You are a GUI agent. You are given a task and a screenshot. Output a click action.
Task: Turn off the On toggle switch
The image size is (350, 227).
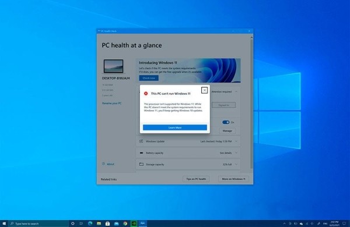point(226,122)
